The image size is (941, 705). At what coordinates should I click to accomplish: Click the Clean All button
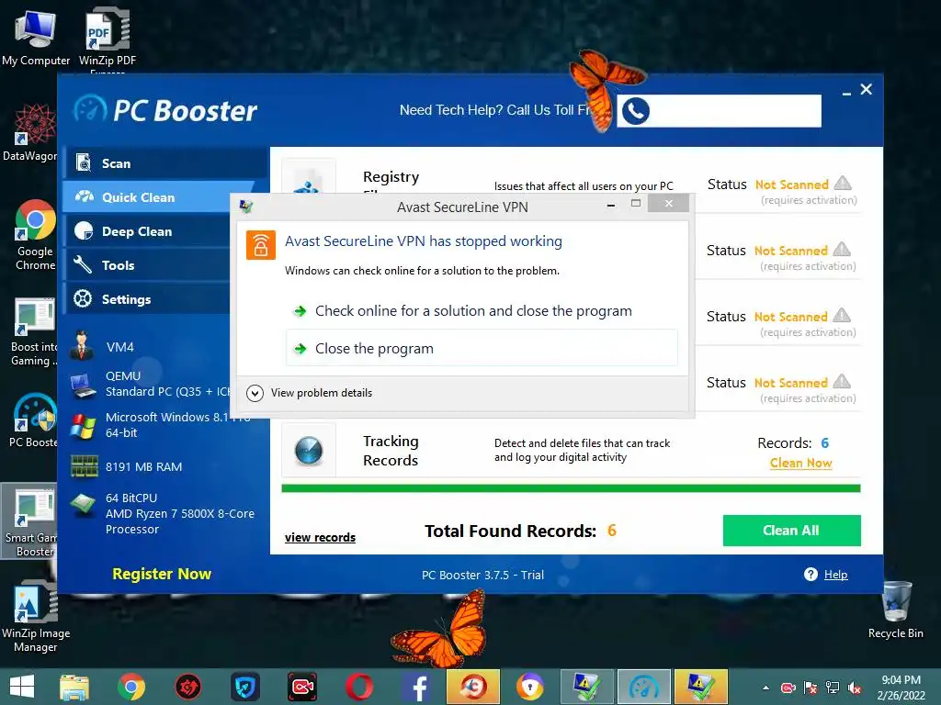(x=791, y=531)
